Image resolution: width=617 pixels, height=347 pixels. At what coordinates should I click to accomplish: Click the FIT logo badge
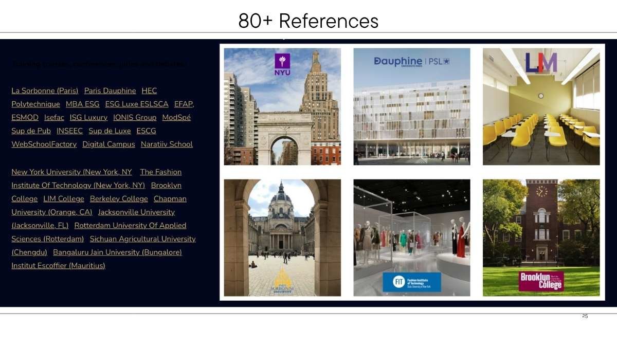point(411,282)
